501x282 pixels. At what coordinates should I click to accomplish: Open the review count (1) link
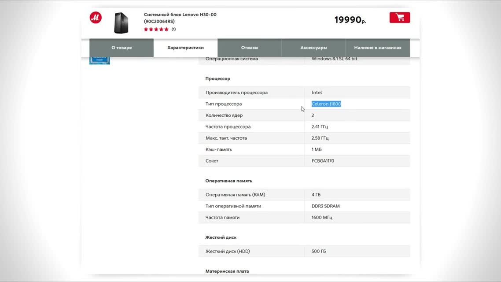173,30
